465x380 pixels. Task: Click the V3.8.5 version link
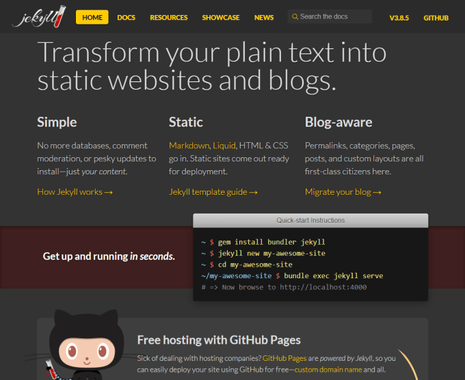pyautogui.click(x=399, y=18)
